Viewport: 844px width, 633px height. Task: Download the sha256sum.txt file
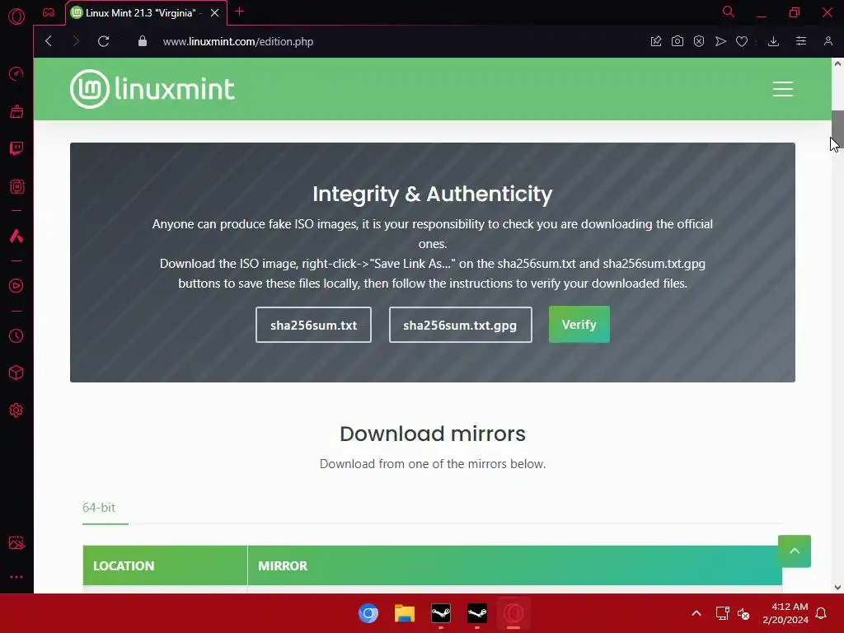313,325
